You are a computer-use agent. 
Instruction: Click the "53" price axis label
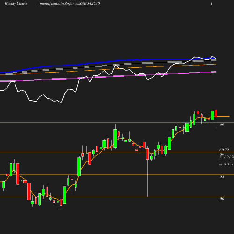[222, 176]
